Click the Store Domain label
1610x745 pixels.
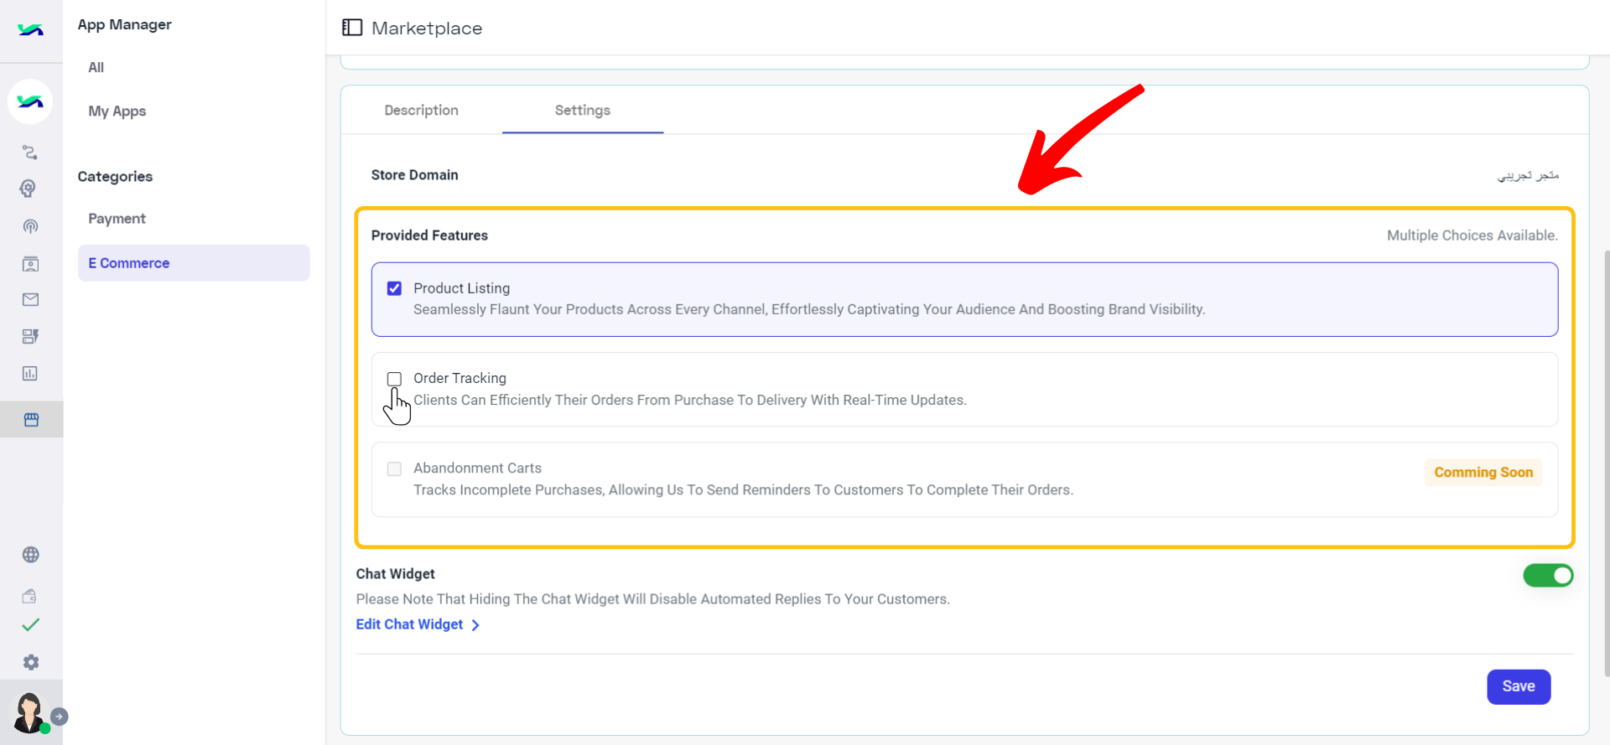pos(414,175)
